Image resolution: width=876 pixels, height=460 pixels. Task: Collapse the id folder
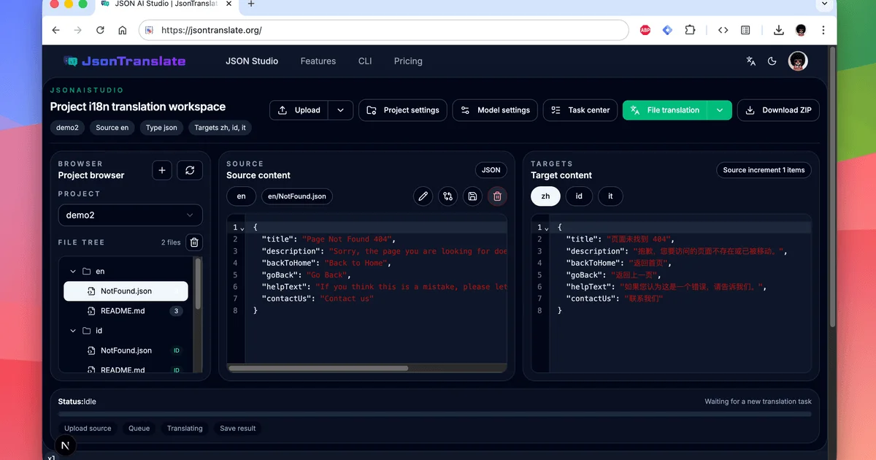pyautogui.click(x=73, y=331)
